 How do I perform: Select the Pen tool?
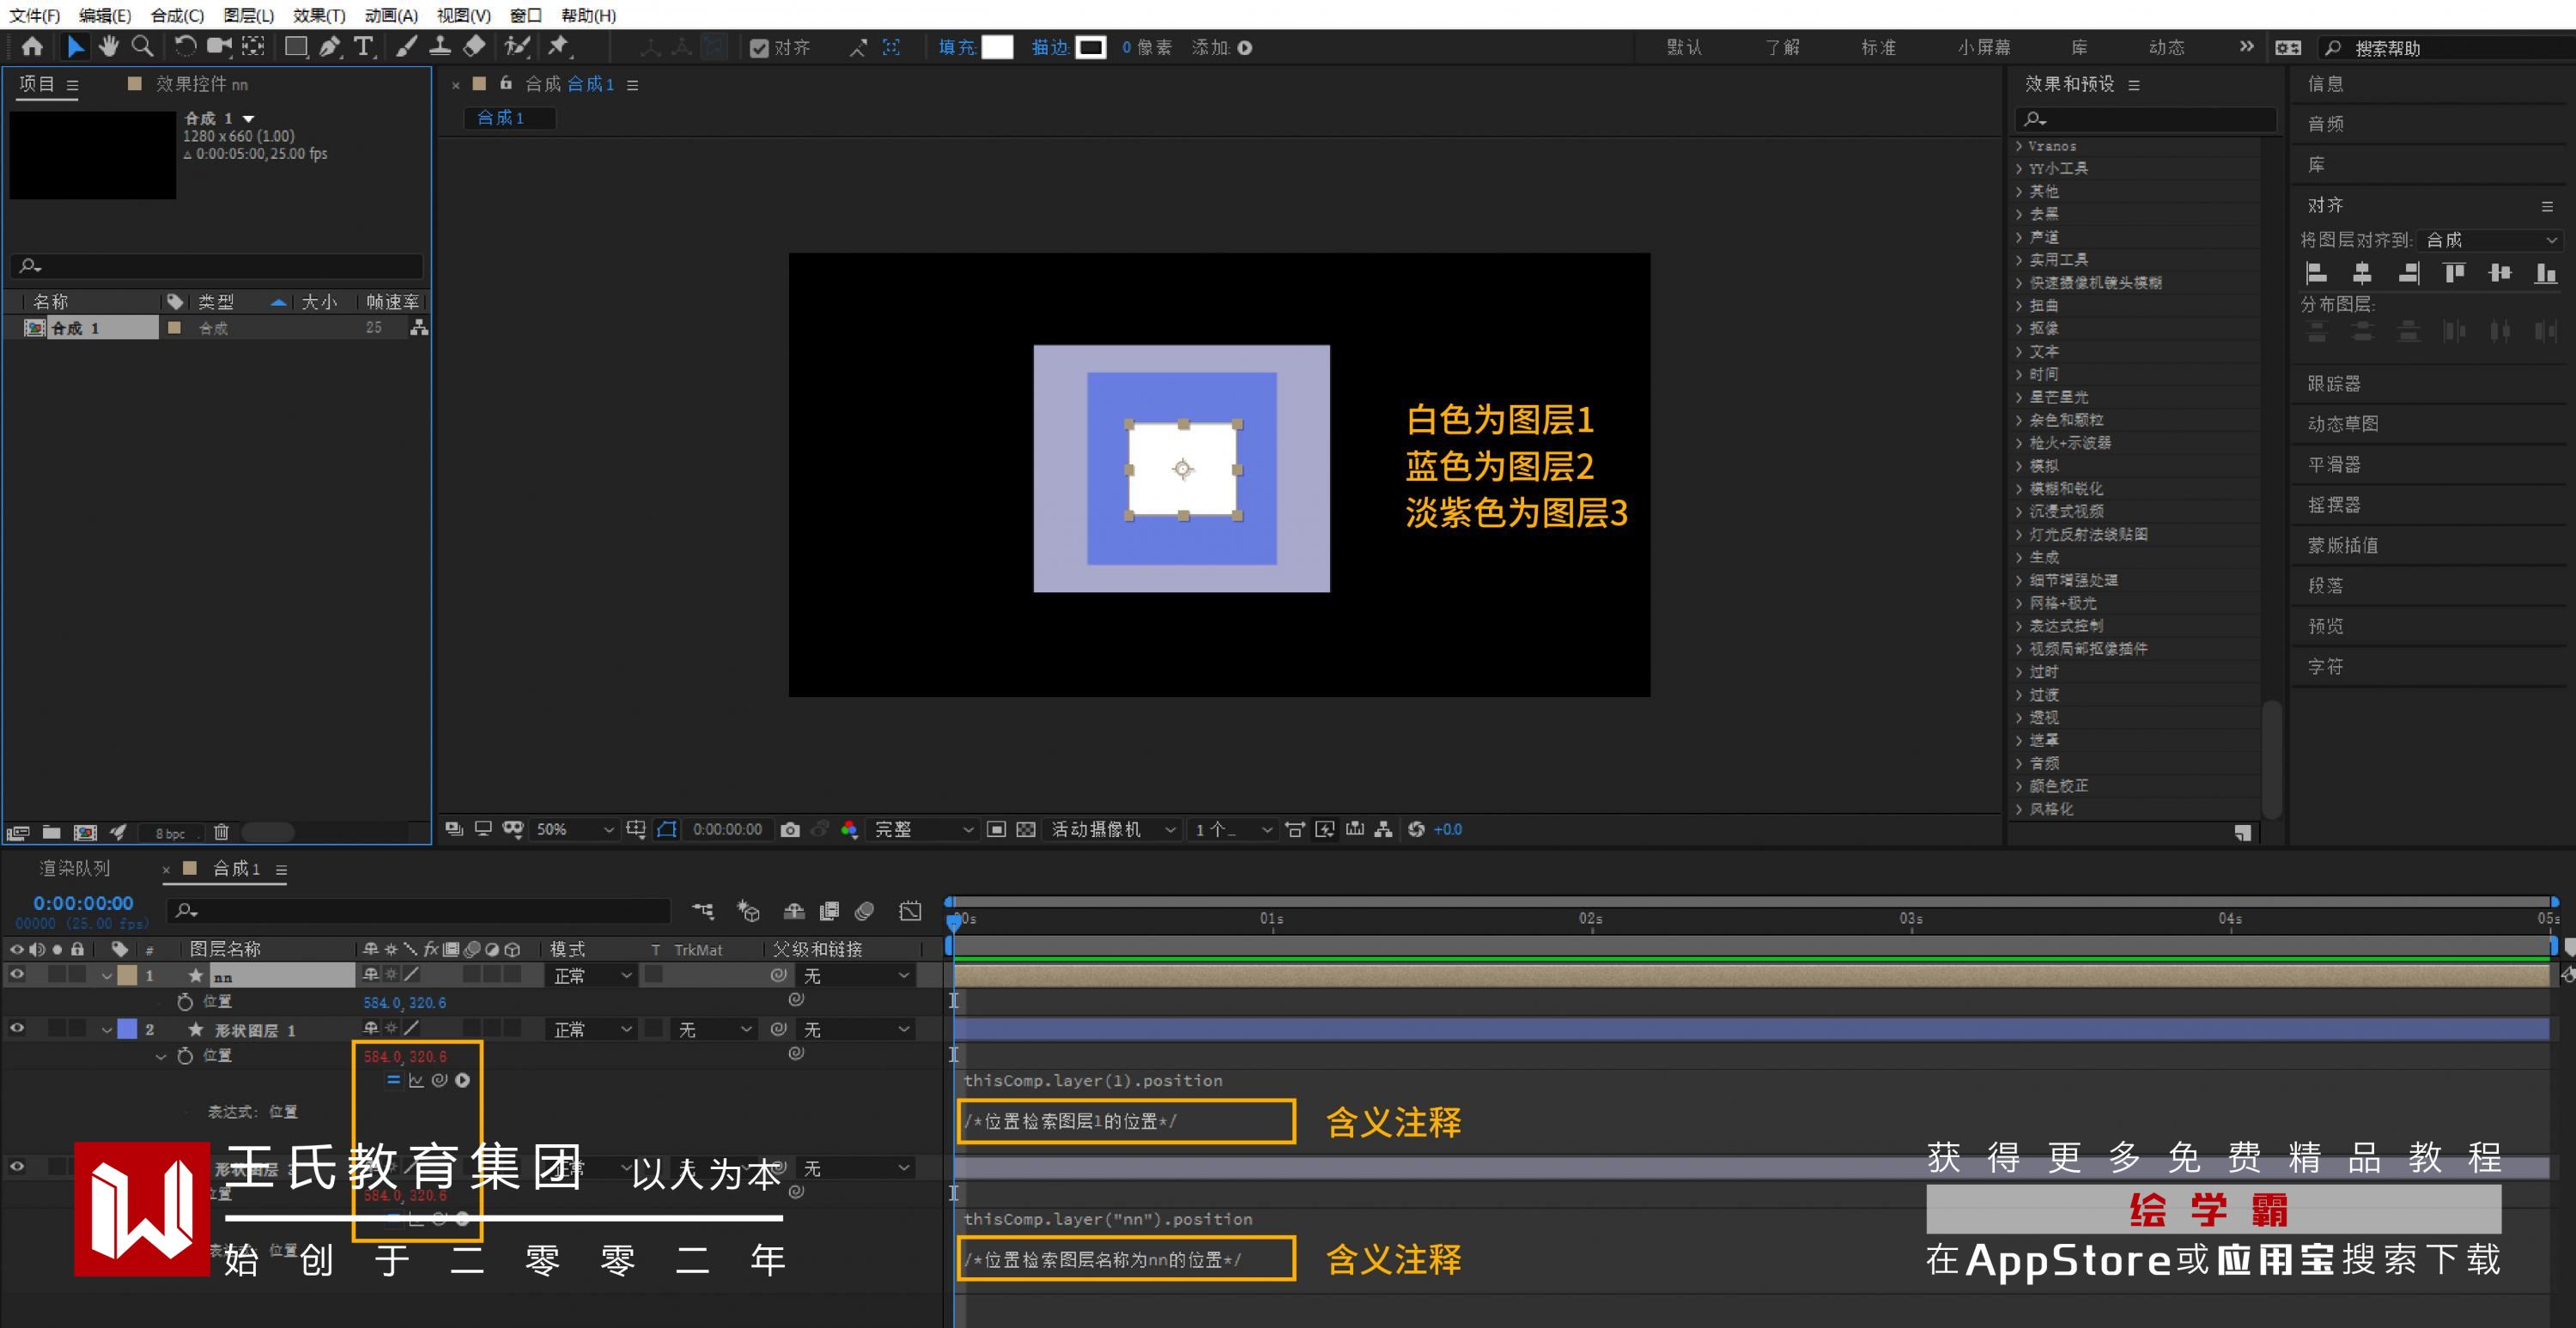tap(329, 46)
